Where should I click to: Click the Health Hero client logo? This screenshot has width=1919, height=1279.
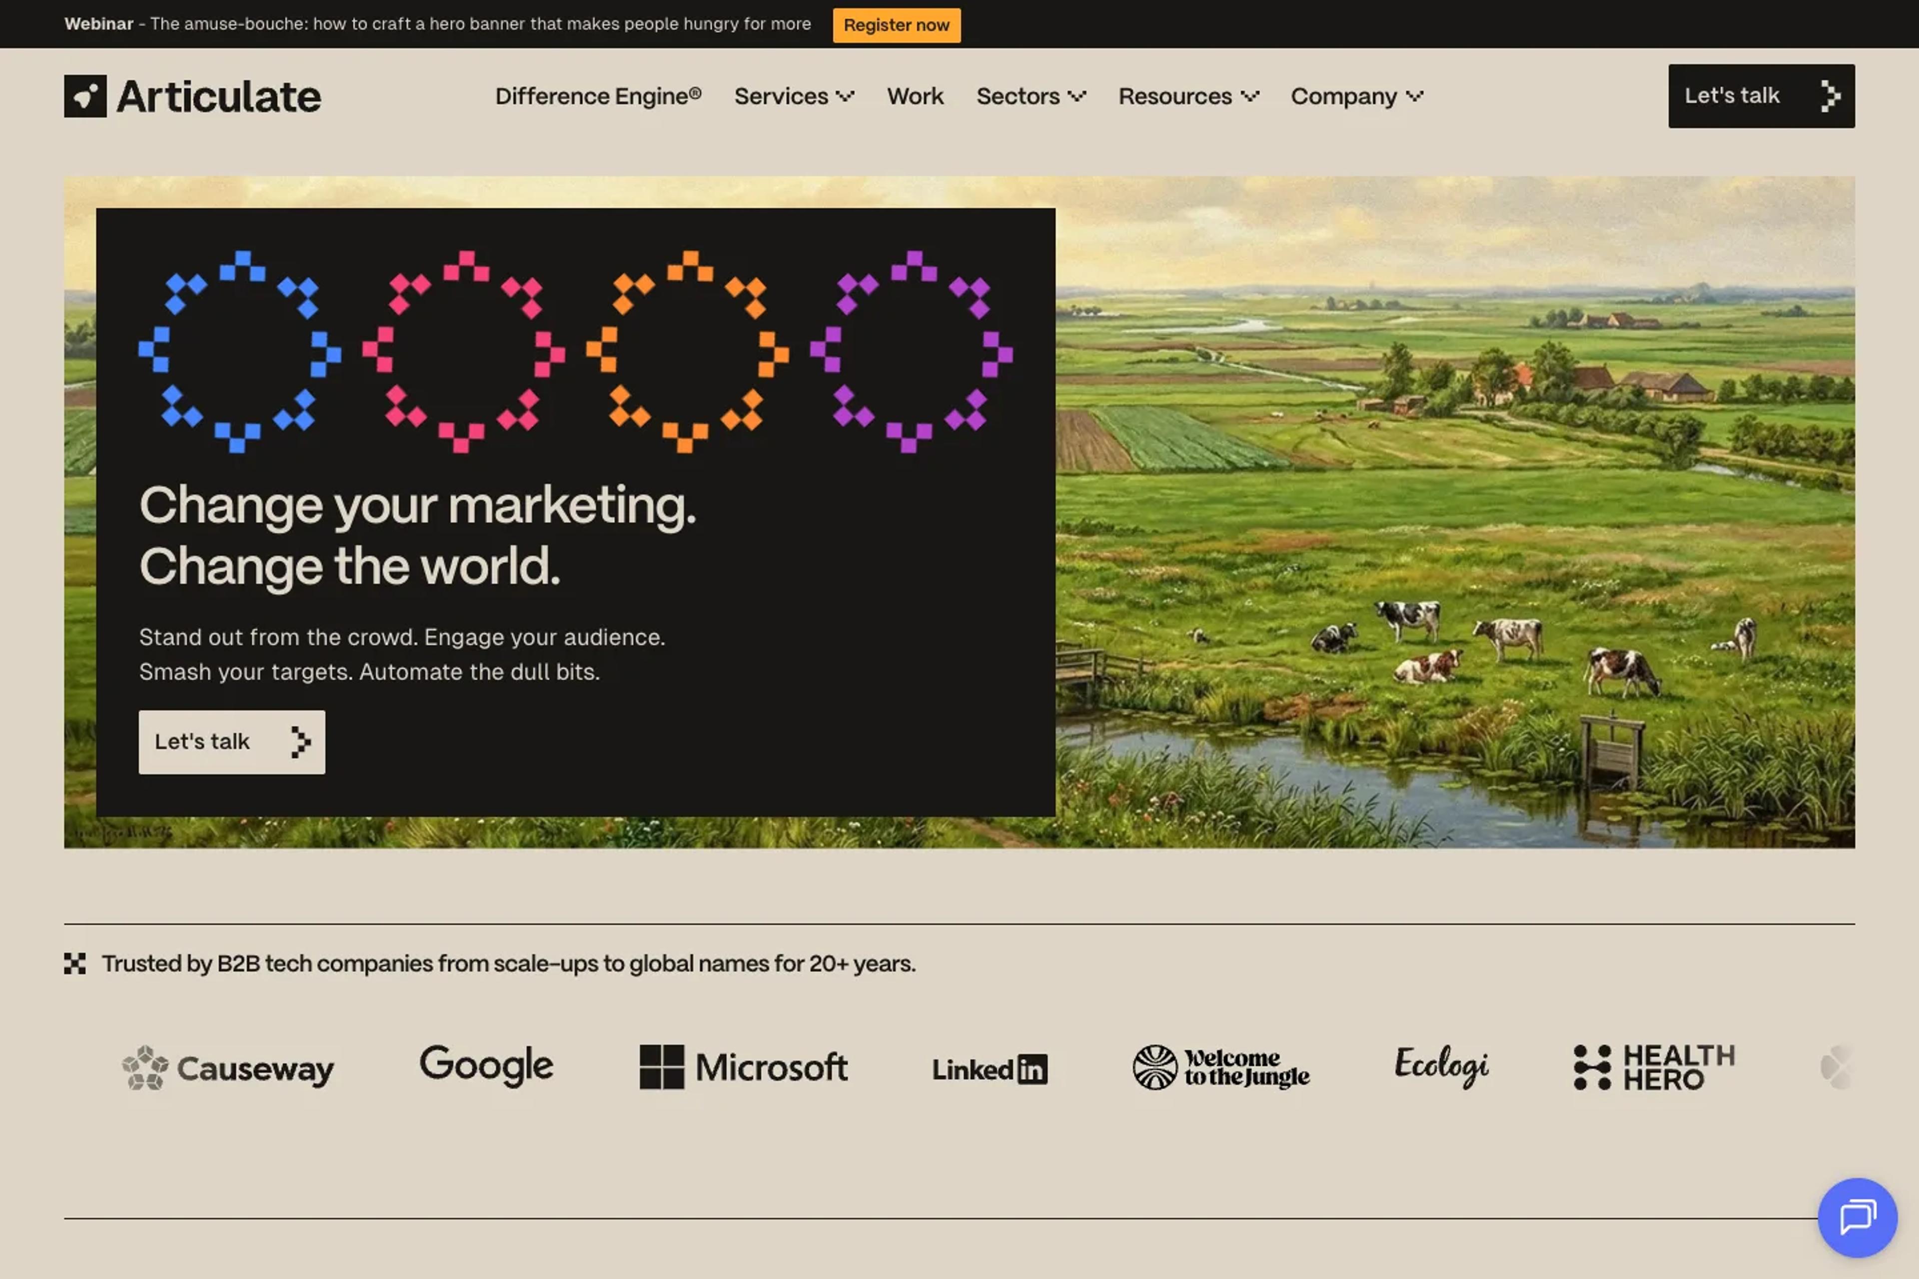[x=1654, y=1067]
